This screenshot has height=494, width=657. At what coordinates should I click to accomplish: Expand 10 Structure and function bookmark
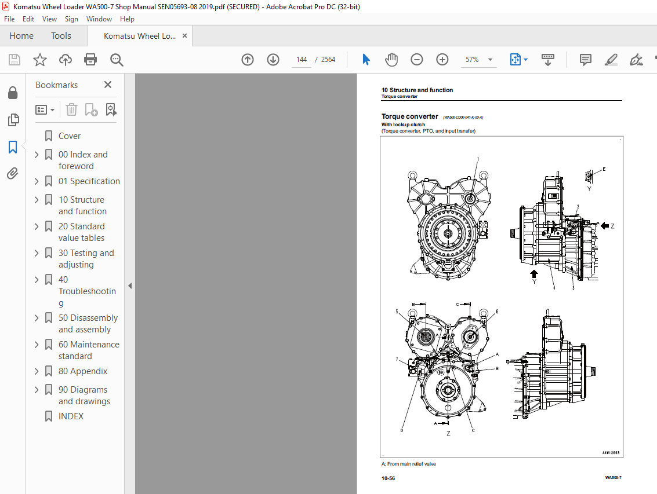pyautogui.click(x=37, y=200)
